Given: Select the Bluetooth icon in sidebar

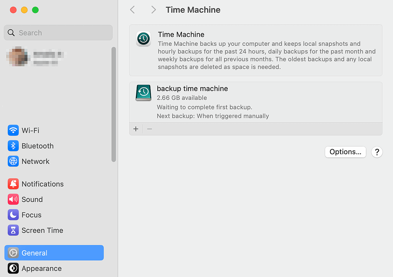Looking at the screenshot, I should [x=13, y=146].
